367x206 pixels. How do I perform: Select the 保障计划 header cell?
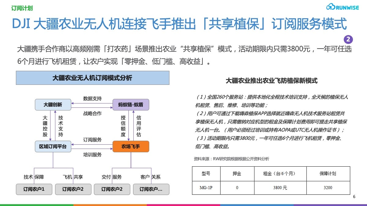[x=328, y=174]
